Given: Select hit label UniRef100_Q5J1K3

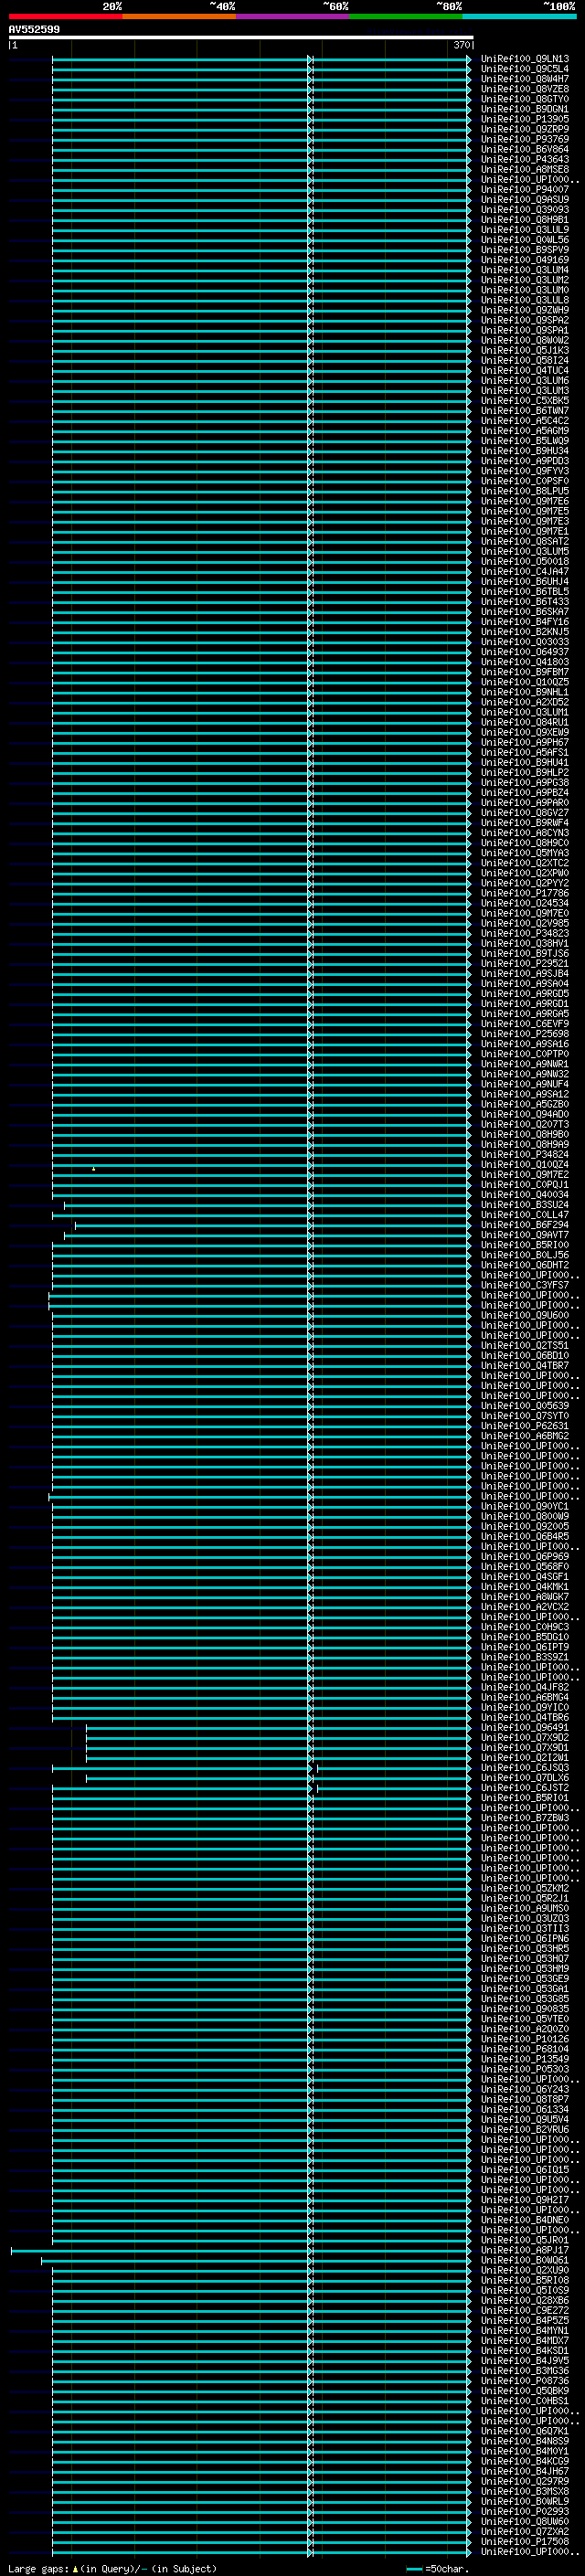Looking at the screenshot, I should (x=525, y=350).
